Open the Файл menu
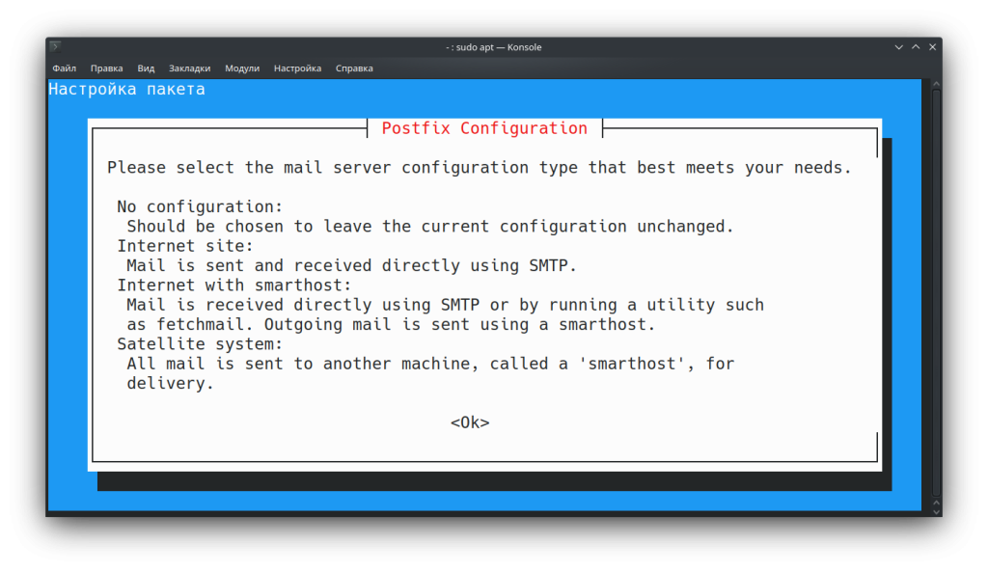This screenshot has height=571, width=988. click(x=65, y=68)
